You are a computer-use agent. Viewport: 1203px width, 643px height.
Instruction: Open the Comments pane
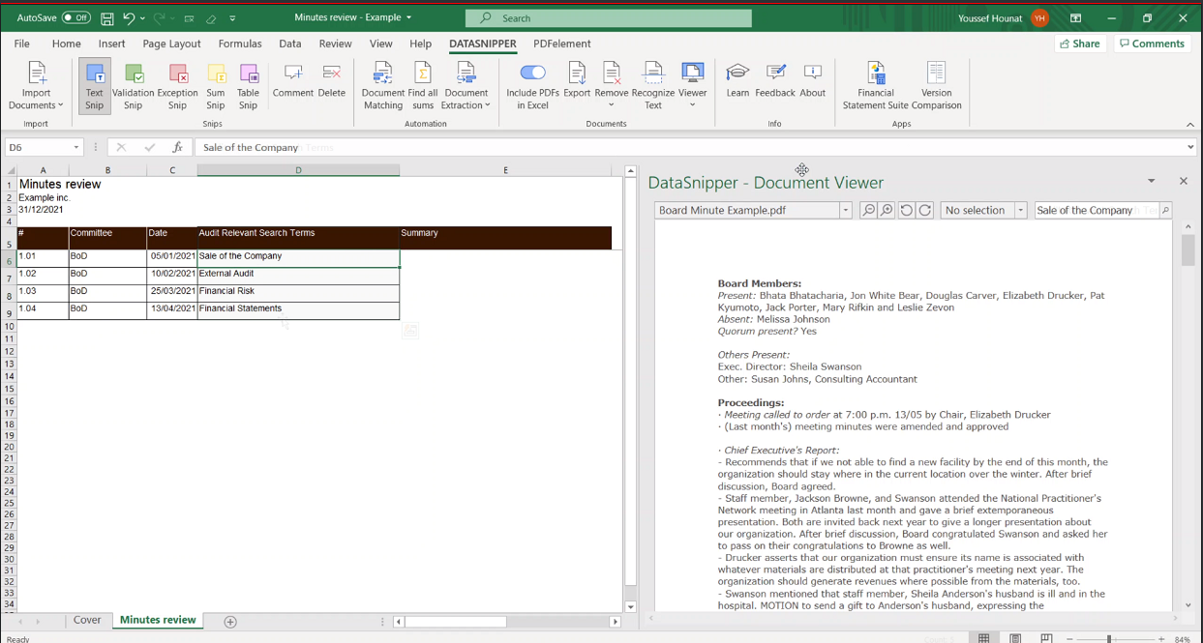pyautogui.click(x=1152, y=44)
